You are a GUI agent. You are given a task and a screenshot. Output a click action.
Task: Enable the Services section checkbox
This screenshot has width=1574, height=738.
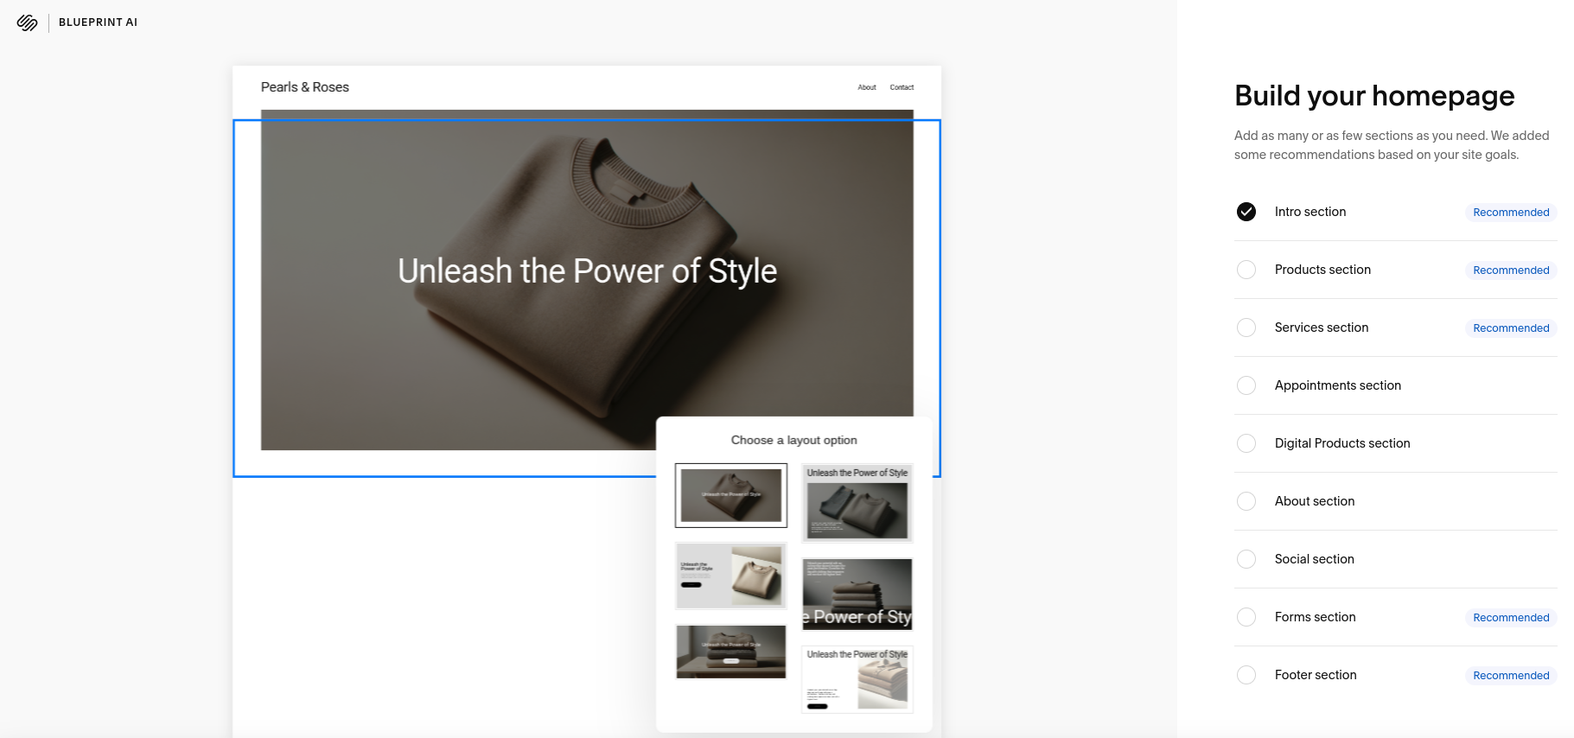(1246, 328)
